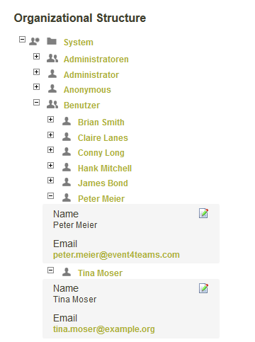The height and width of the screenshot is (342, 255).
Task: Click the group icon next to Benutzer
Action: (52, 104)
